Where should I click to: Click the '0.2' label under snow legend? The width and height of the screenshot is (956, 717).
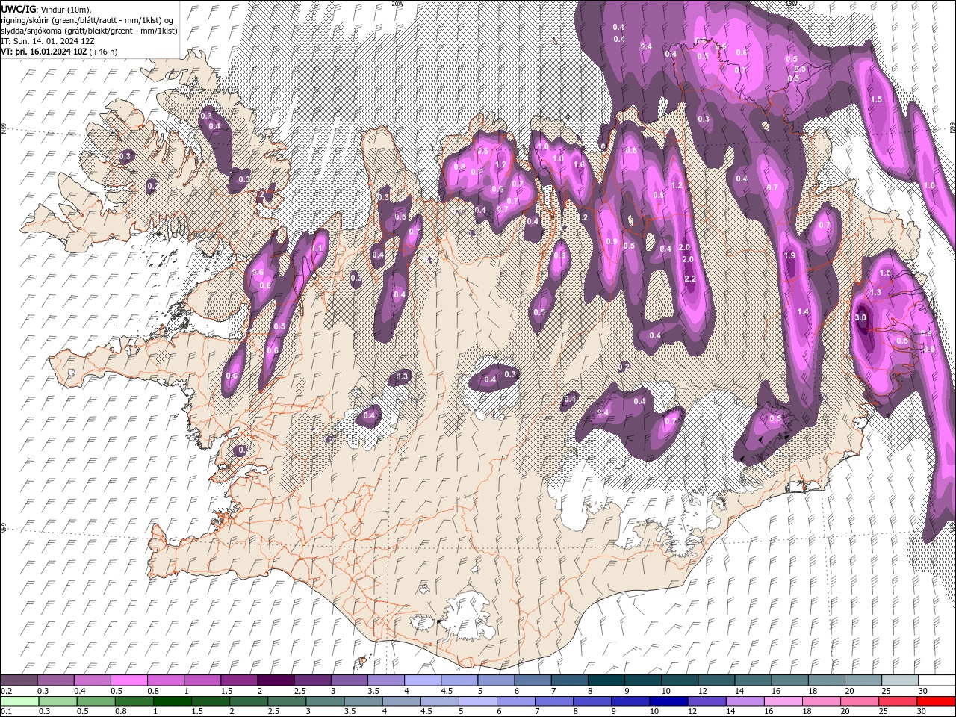(7, 691)
